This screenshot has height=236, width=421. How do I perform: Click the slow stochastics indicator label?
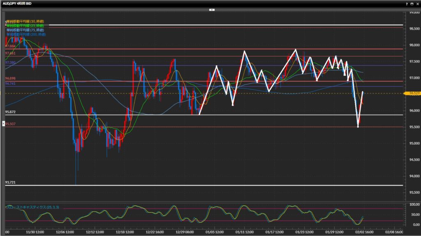tap(33, 207)
